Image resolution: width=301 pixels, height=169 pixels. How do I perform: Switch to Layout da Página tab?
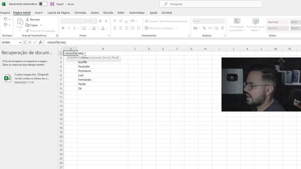[58, 13]
